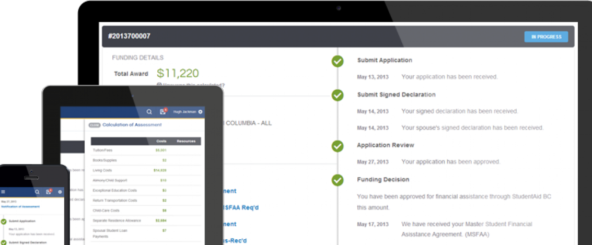This screenshot has width=592, height=245.
Task: Tap the Submit Application heading on phone
Action: tap(22, 221)
